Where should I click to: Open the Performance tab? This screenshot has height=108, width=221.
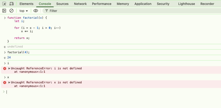click(102, 4)
